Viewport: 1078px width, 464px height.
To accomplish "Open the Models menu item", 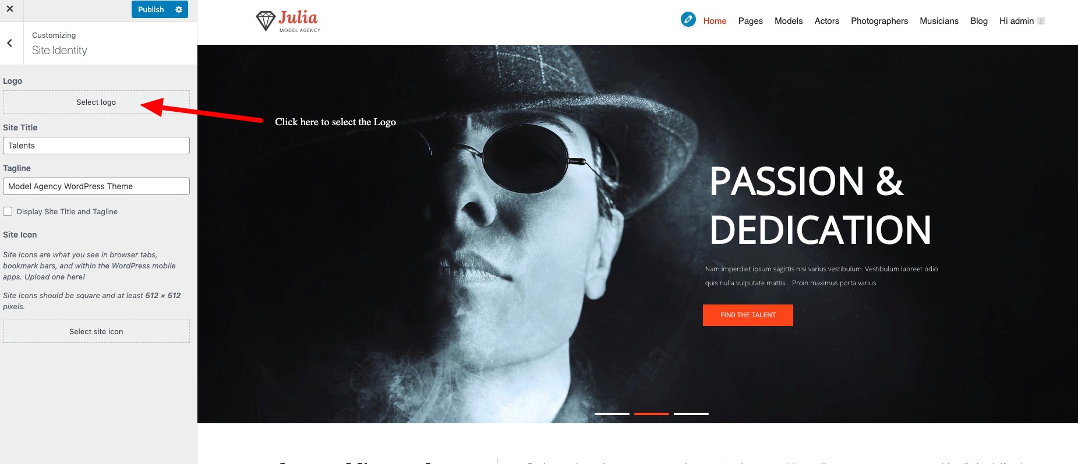I will click(x=789, y=21).
